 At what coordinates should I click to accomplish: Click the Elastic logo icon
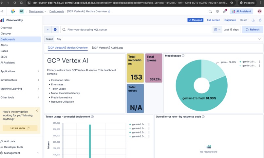point(13,11)
